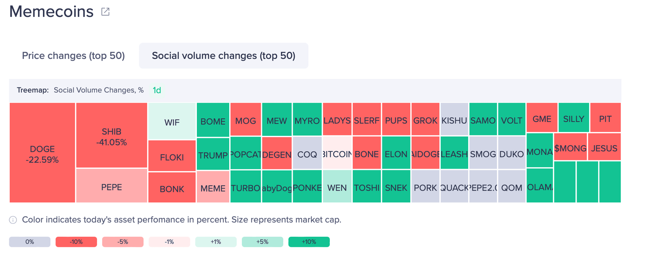
Task: Open the Memecoins external link icon
Action: [104, 11]
